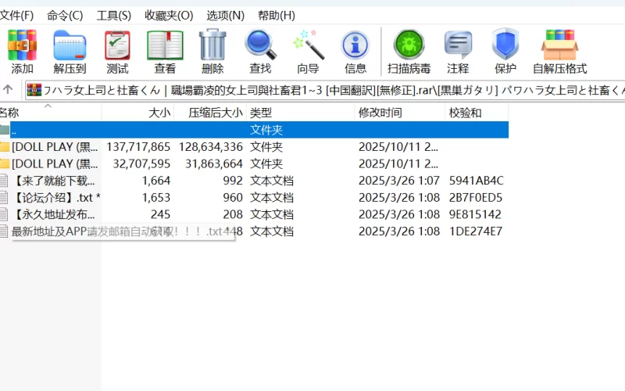Sort by the 压缩后大小 column header
Image resolution: width=625 pixels, height=391 pixels.
(210, 113)
